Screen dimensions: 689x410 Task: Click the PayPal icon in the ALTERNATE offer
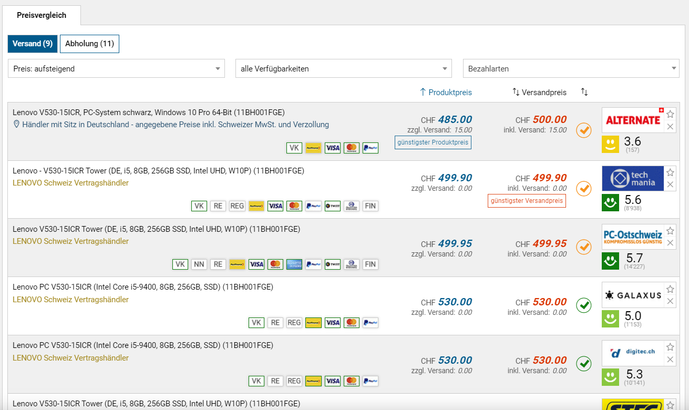pos(371,148)
